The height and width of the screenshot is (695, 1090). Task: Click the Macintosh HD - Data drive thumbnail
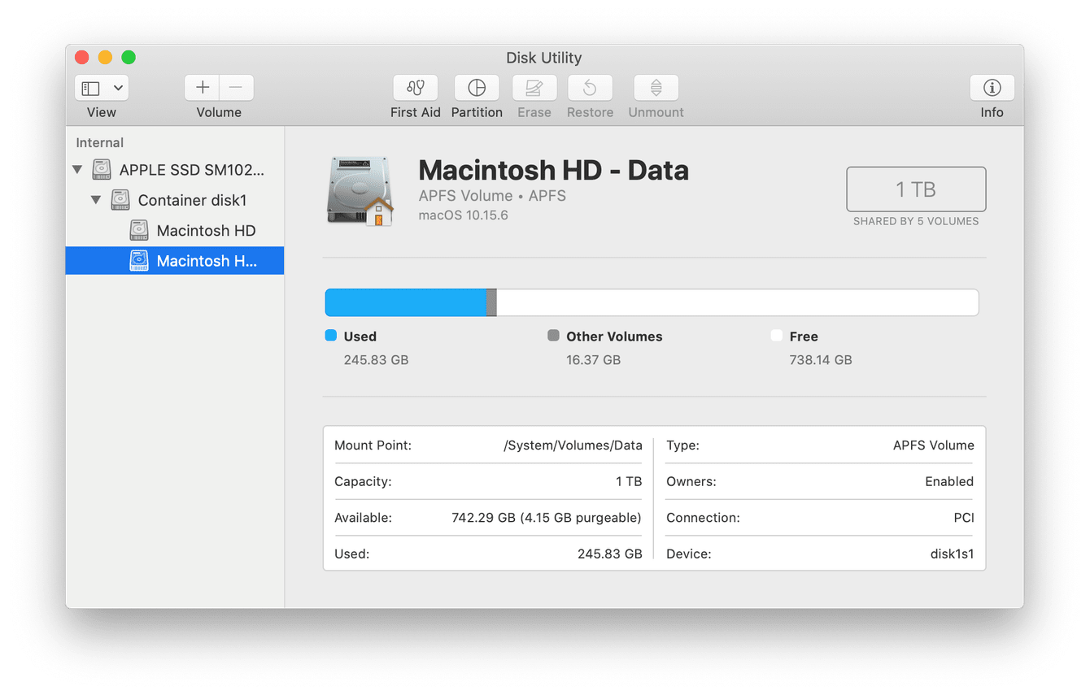(x=360, y=189)
